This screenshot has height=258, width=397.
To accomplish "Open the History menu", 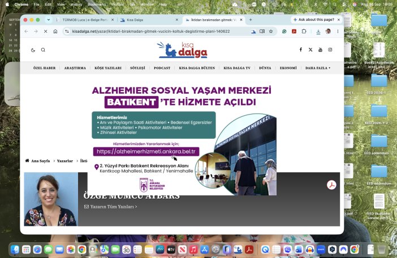I will coord(76,5).
